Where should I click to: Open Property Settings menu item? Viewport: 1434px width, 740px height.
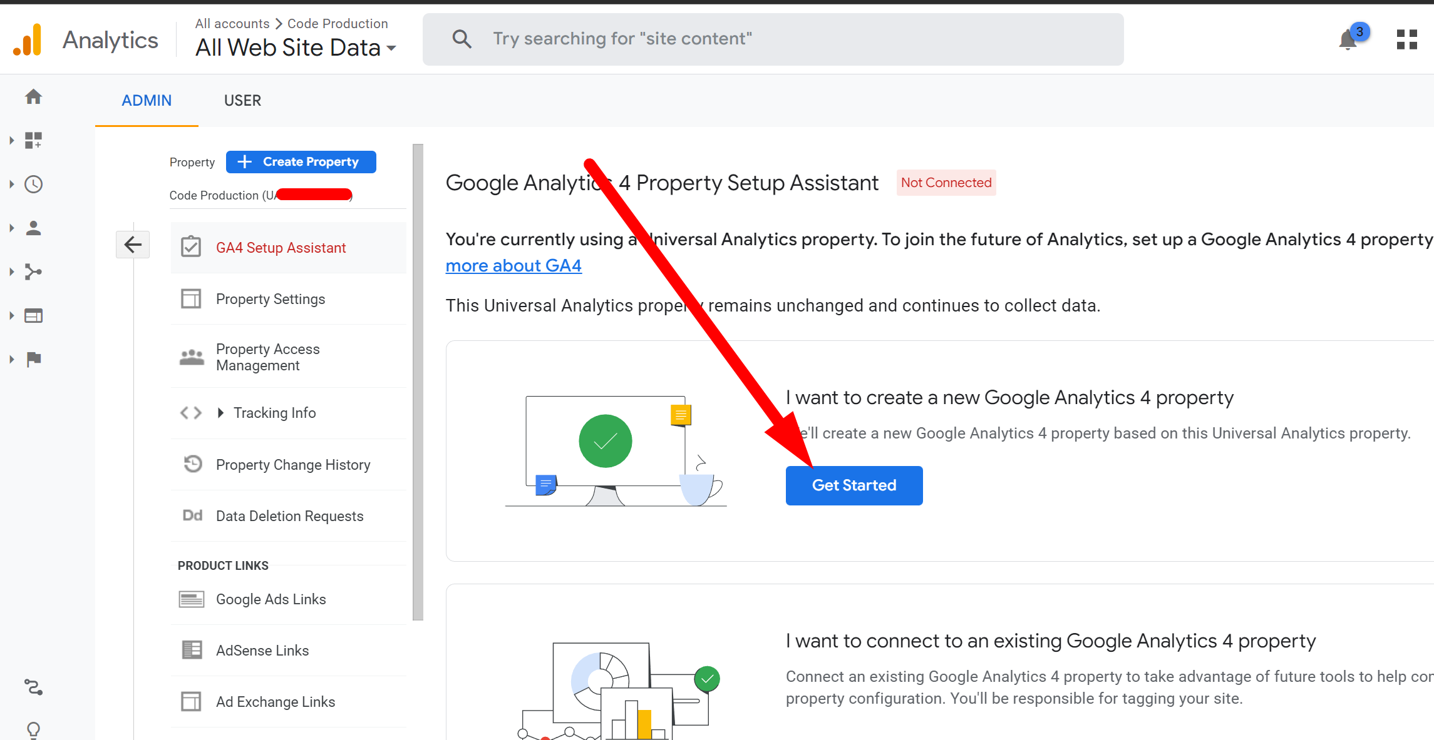tap(288, 299)
